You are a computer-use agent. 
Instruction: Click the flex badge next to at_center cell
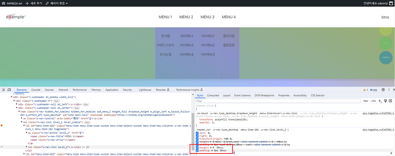click(x=77, y=108)
